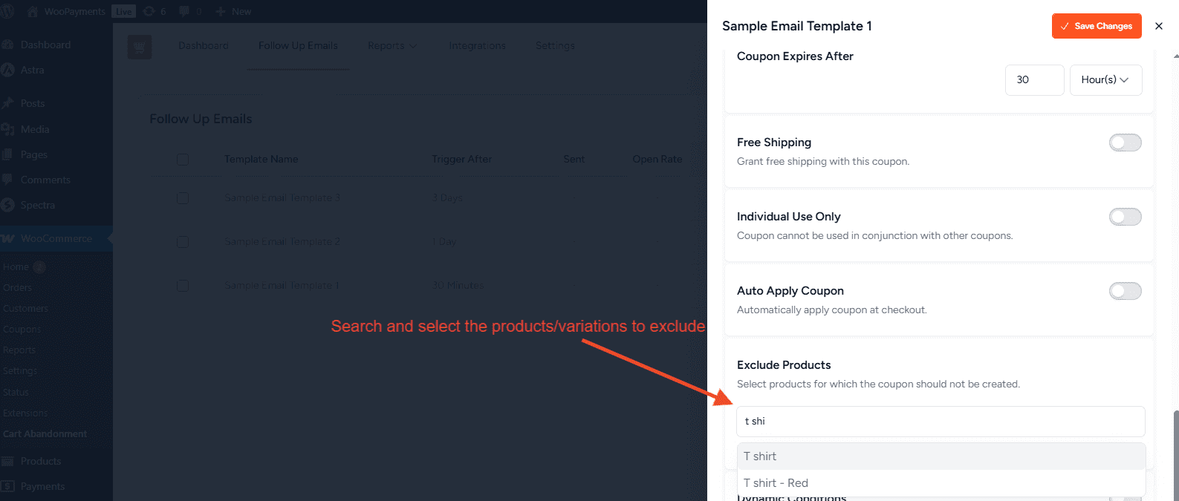Click the WordPress logo icon
The width and height of the screenshot is (1179, 501).
click(7, 11)
